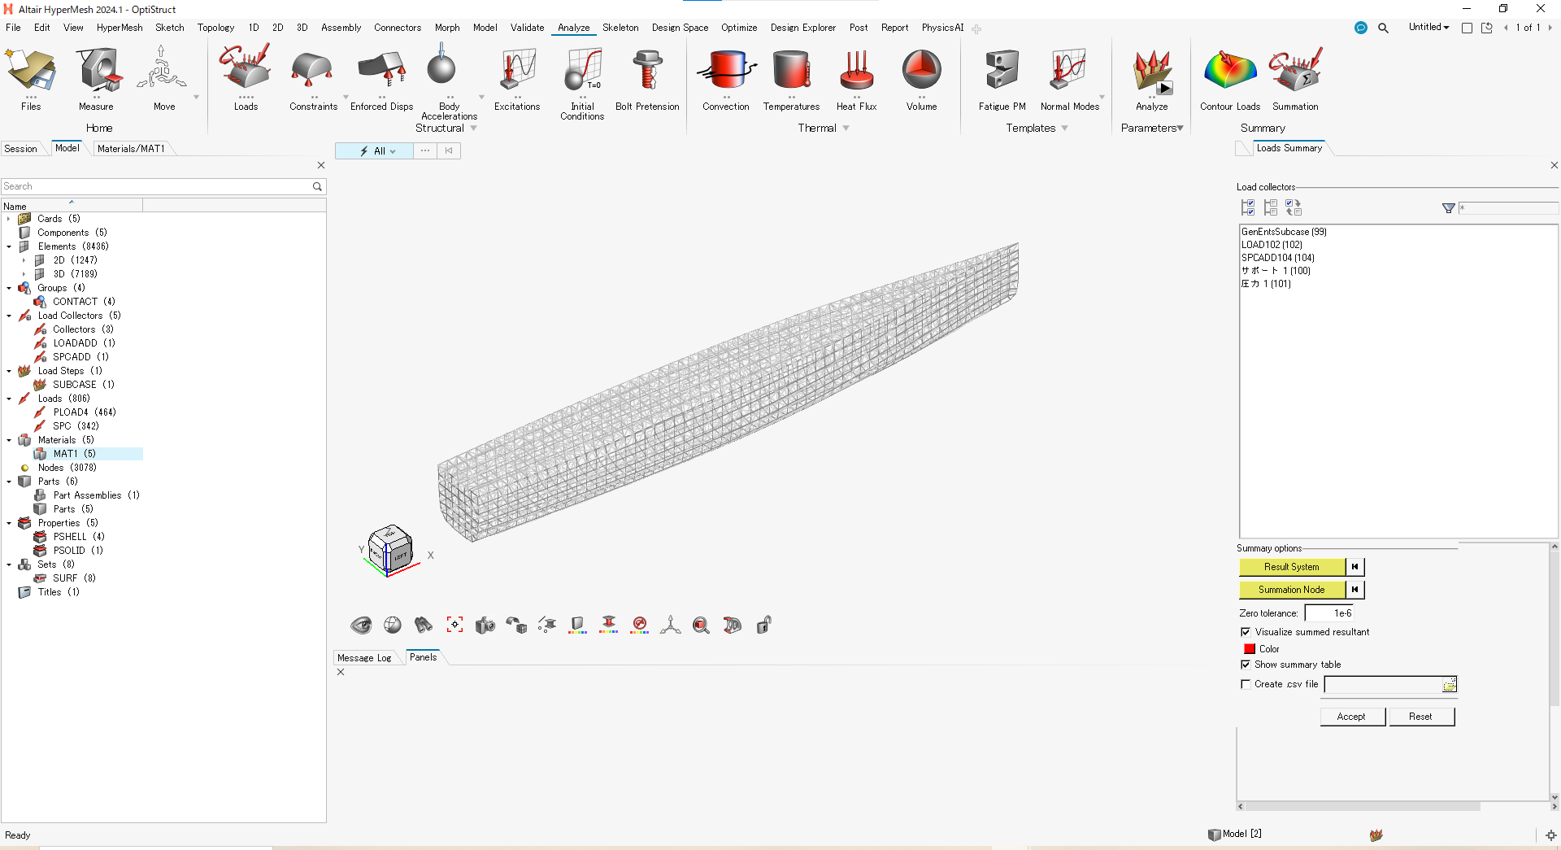Click the padlock icon in view toolbar
The width and height of the screenshot is (1561, 850).
(763, 625)
